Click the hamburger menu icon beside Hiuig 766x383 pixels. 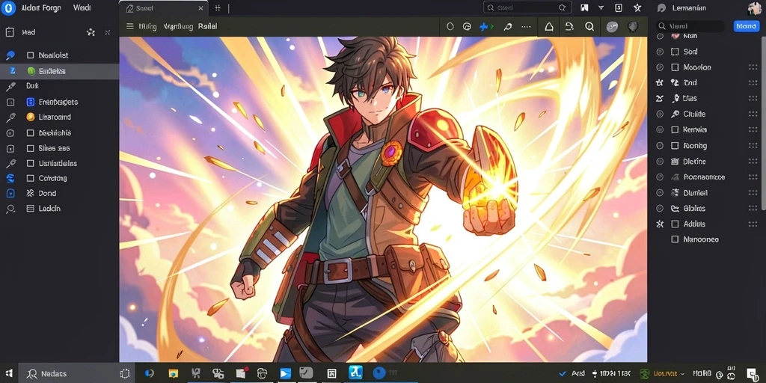click(130, 26)
